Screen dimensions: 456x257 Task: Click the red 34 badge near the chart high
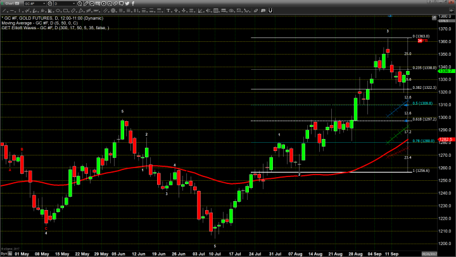[x=419, y=41]
